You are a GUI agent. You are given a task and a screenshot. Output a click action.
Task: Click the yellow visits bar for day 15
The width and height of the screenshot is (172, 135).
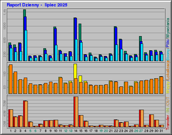pyautogui.click(x=80, y=79)
